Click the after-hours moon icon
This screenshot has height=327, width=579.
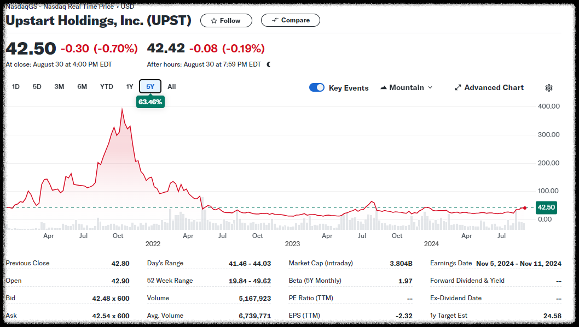click(269, 64)
